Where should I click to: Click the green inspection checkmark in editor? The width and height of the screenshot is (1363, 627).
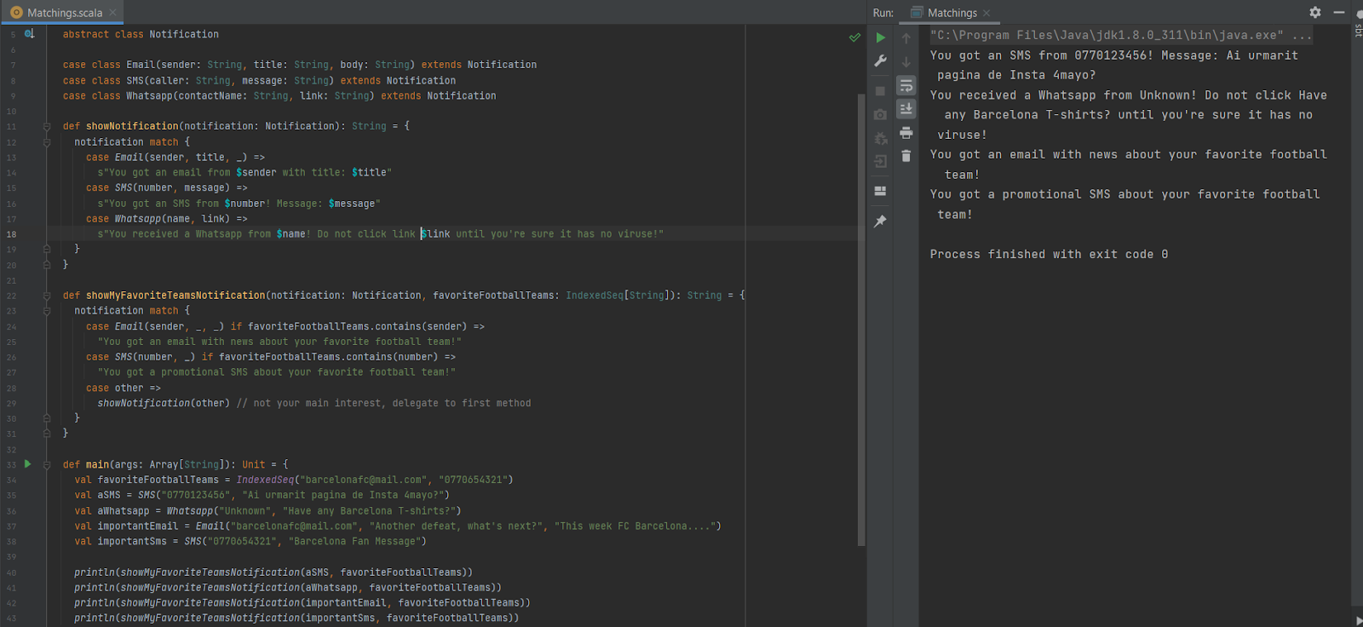pyautogui.click(x=854, y=37)
